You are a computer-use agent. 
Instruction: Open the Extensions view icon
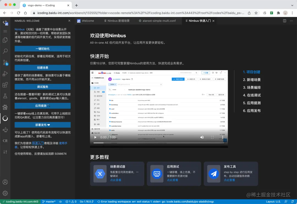[x=5, y=85]
